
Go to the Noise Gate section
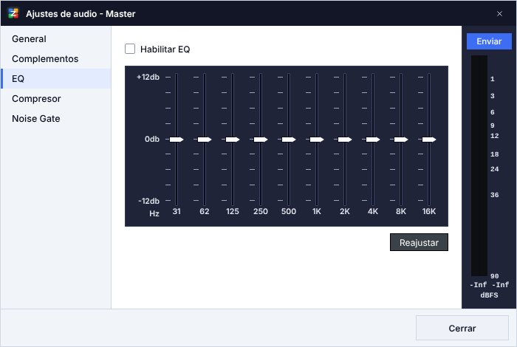(x=55, y=118)
